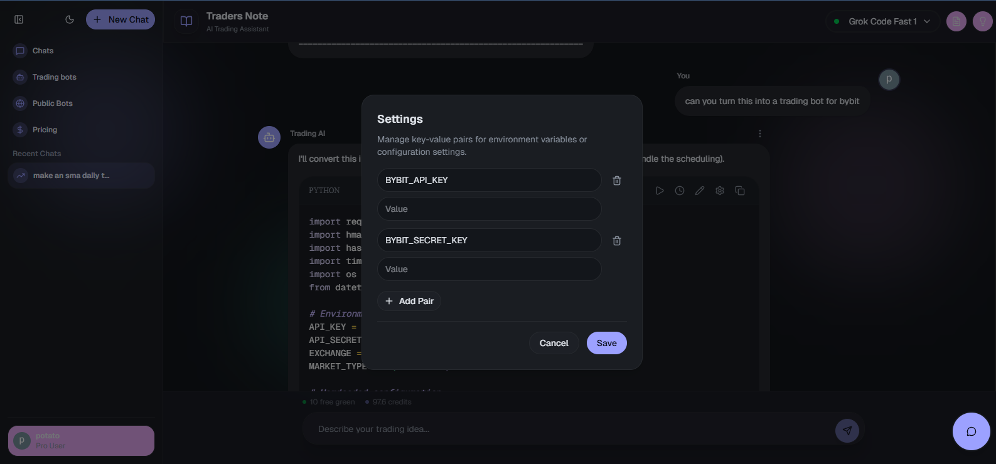
Task: Start a New Chat
Action: pos(120,19)
